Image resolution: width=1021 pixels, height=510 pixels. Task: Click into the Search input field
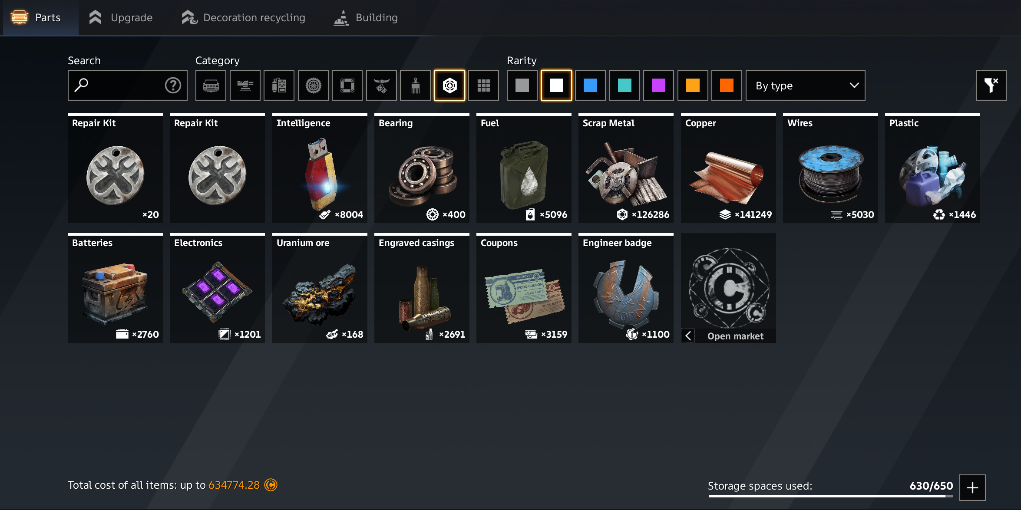pos(119,86)
